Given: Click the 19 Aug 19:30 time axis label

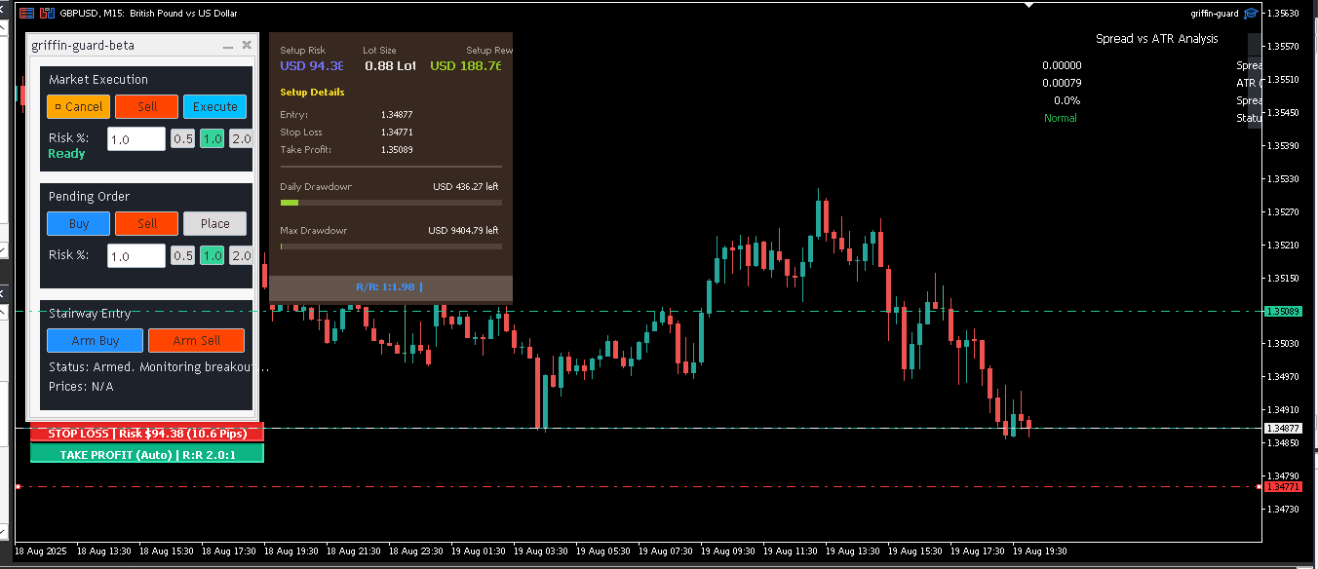Looking at the screenshot, I should coord(1040,550).
